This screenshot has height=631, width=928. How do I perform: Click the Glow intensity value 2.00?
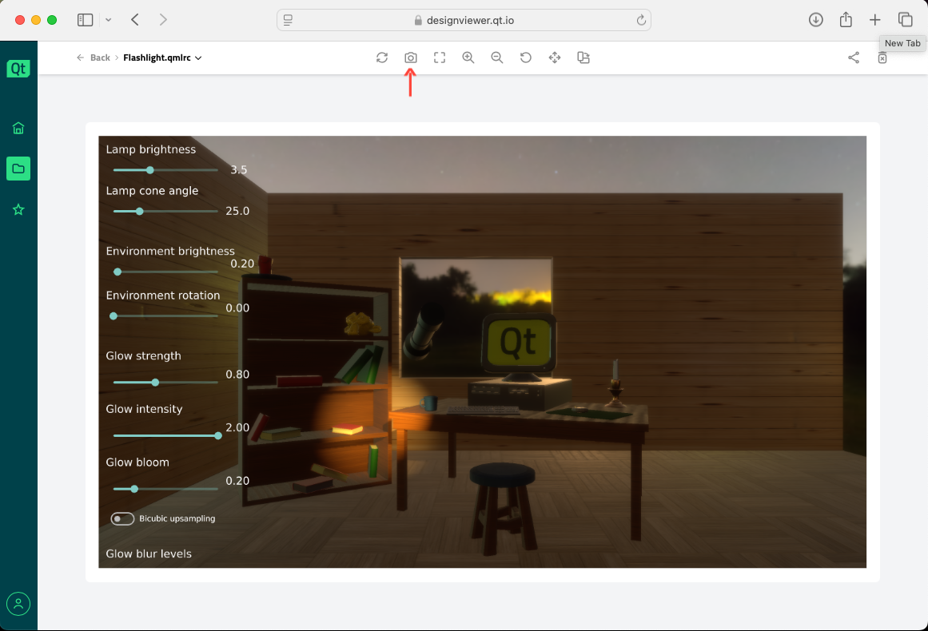tap(237, 427)
